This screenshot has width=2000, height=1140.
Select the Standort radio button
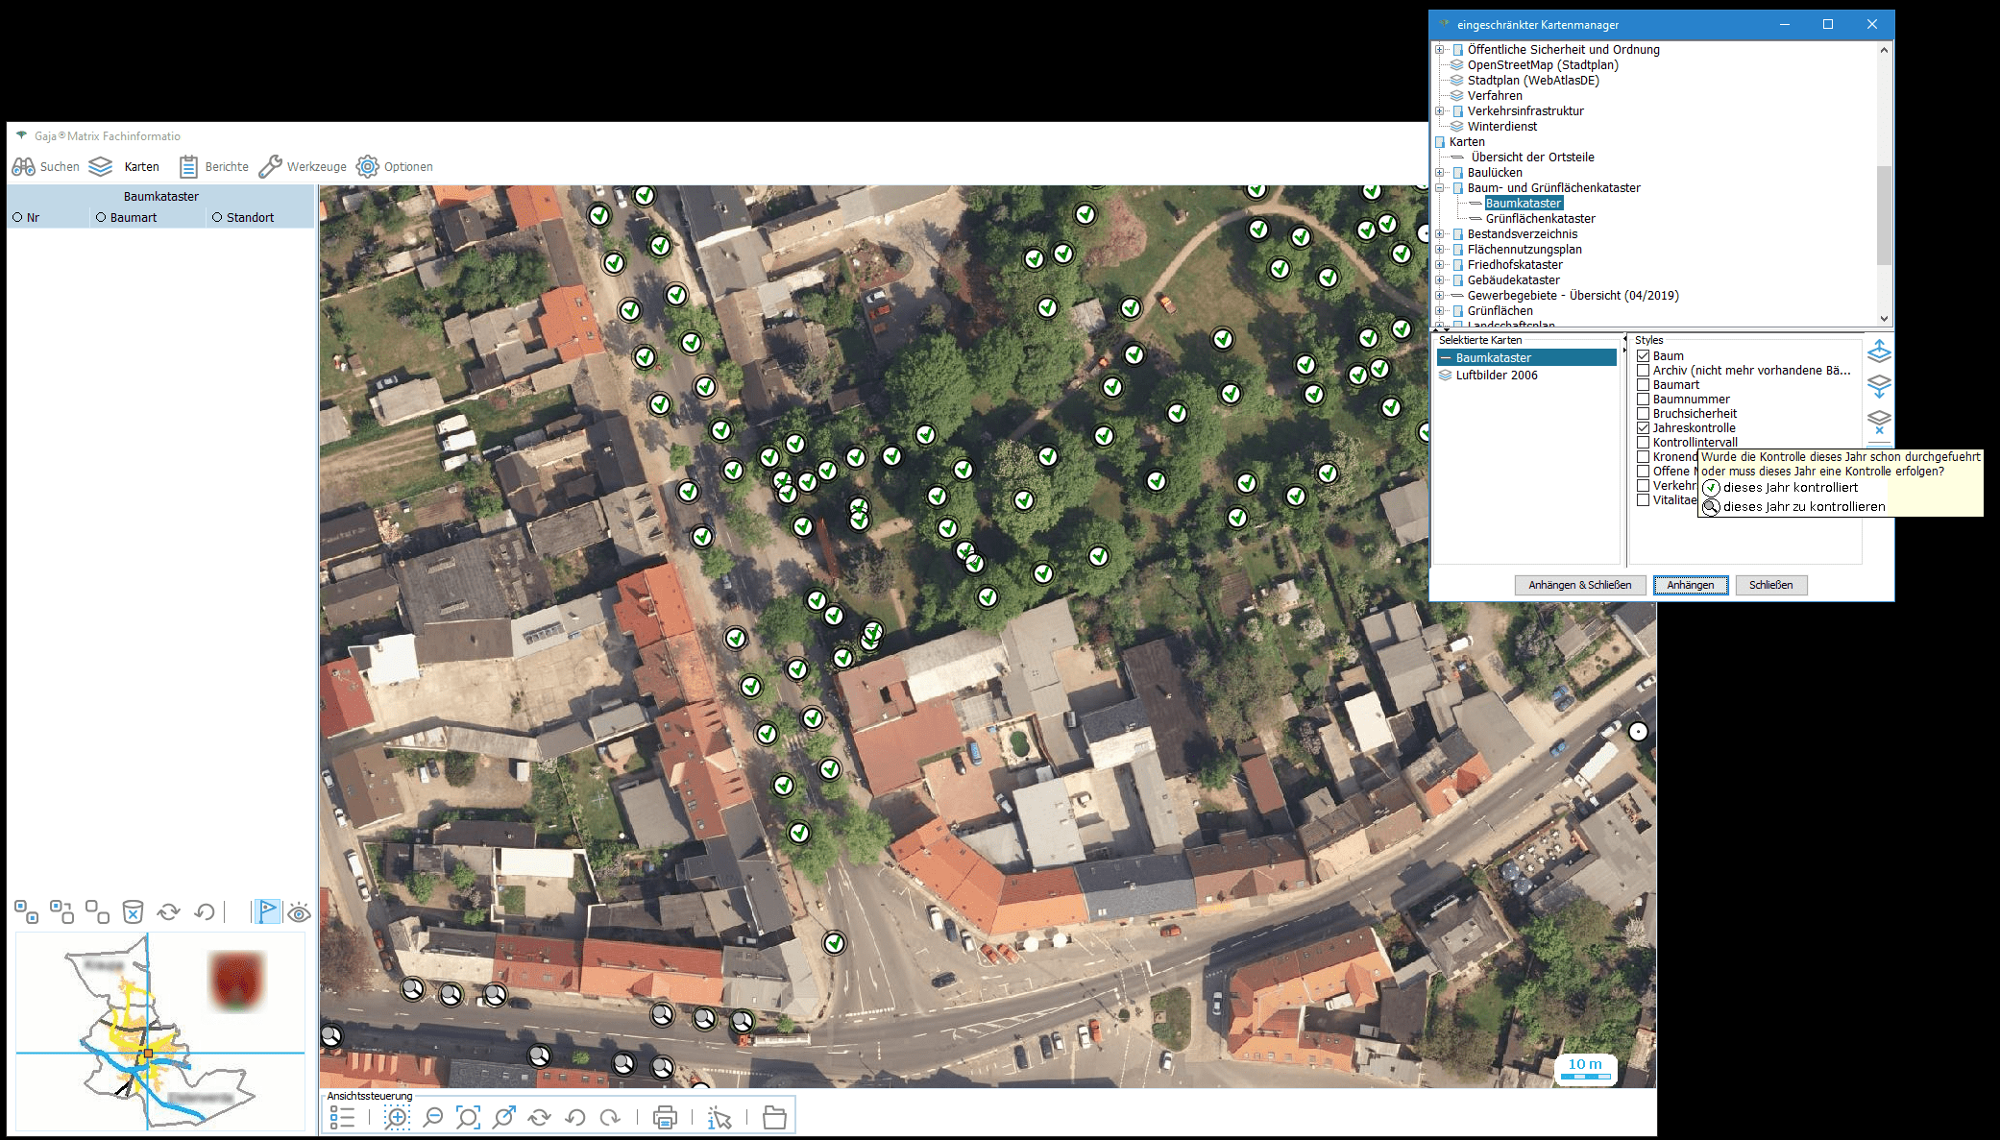point(217,218)
